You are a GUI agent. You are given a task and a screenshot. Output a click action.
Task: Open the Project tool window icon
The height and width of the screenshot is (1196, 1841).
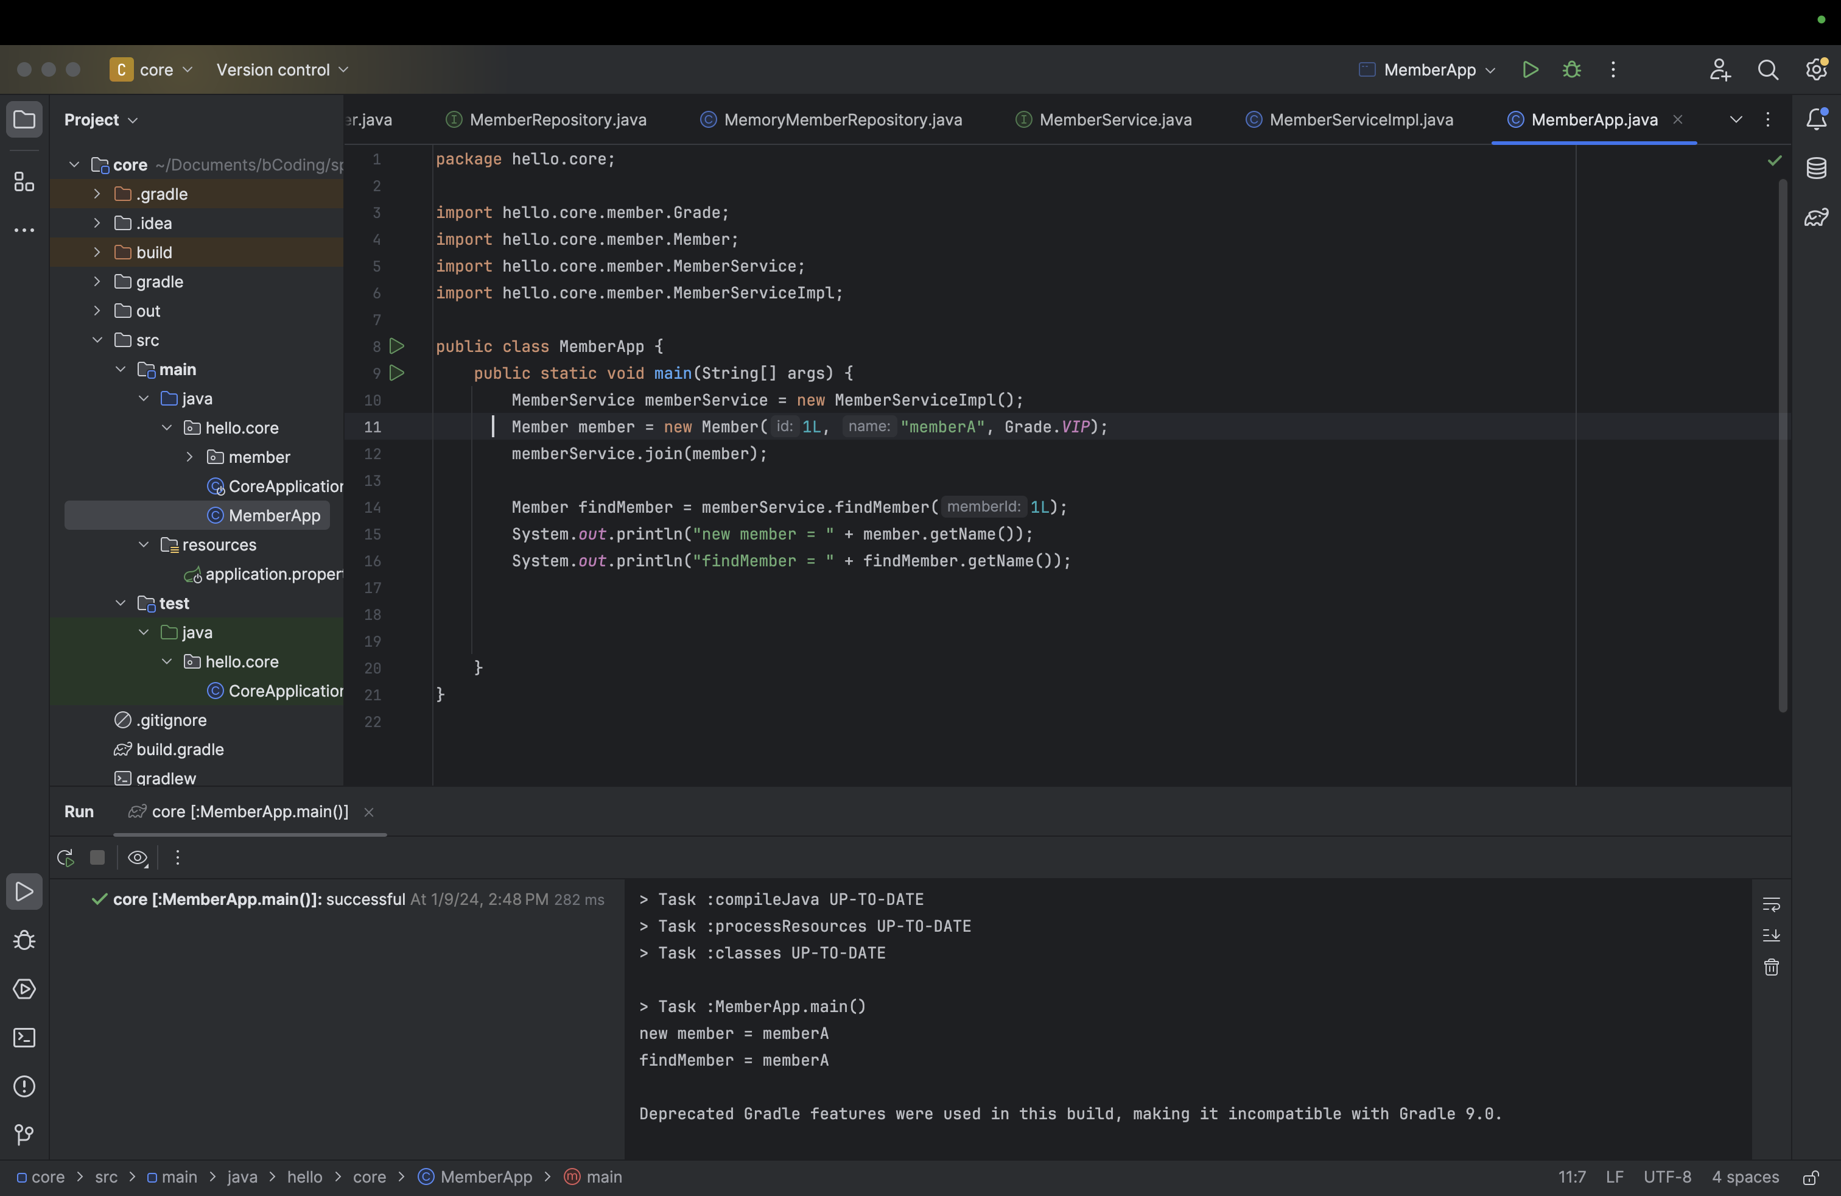(x=24, y=120)
